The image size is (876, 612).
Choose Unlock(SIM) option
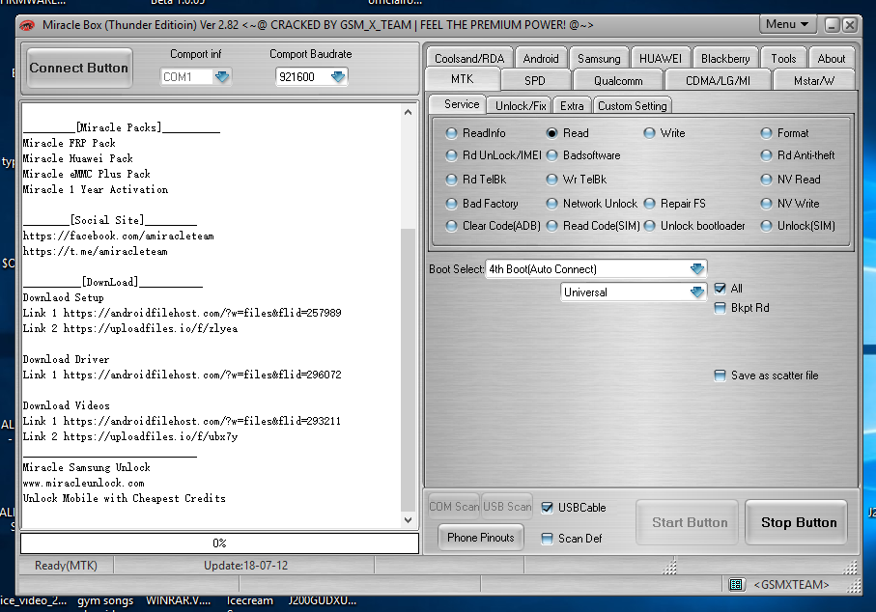click(x=799, y=226)
